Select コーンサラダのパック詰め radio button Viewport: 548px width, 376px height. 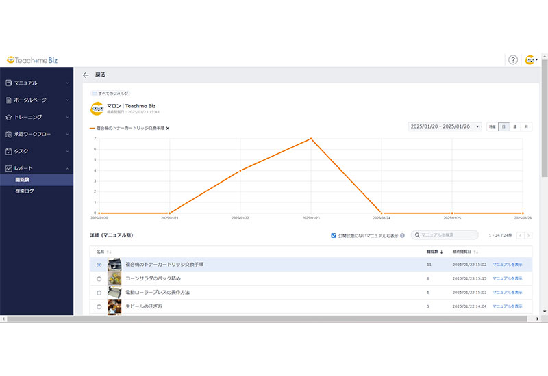point(99,278)
